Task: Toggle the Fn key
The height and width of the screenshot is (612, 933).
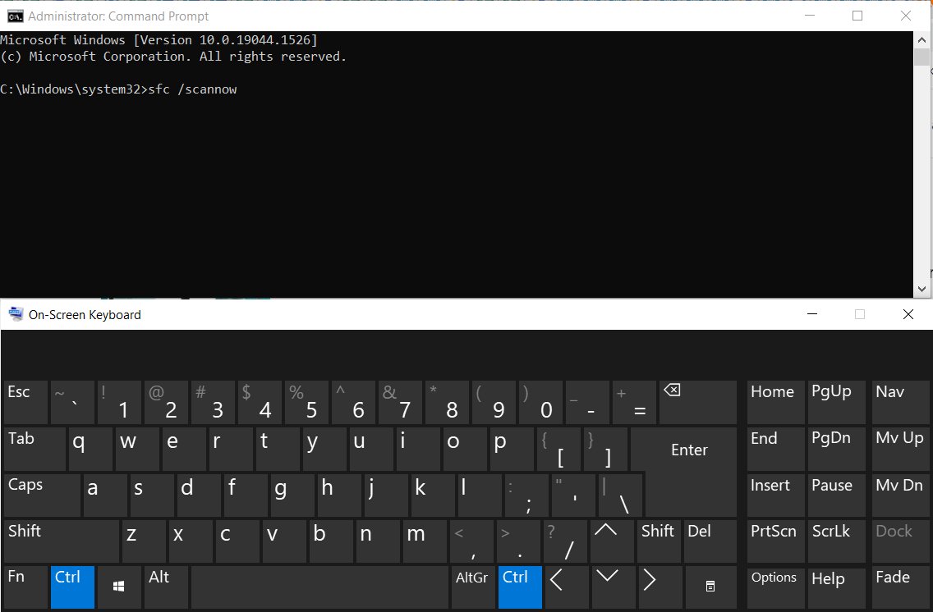Action: [25, 587]
